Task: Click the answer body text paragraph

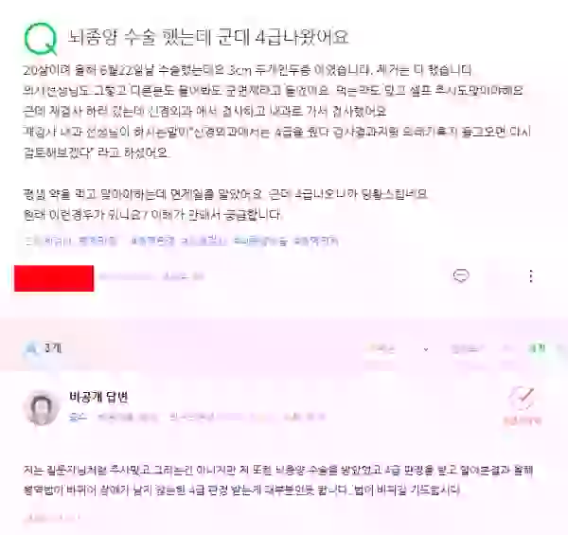Action: coord(278,480)
